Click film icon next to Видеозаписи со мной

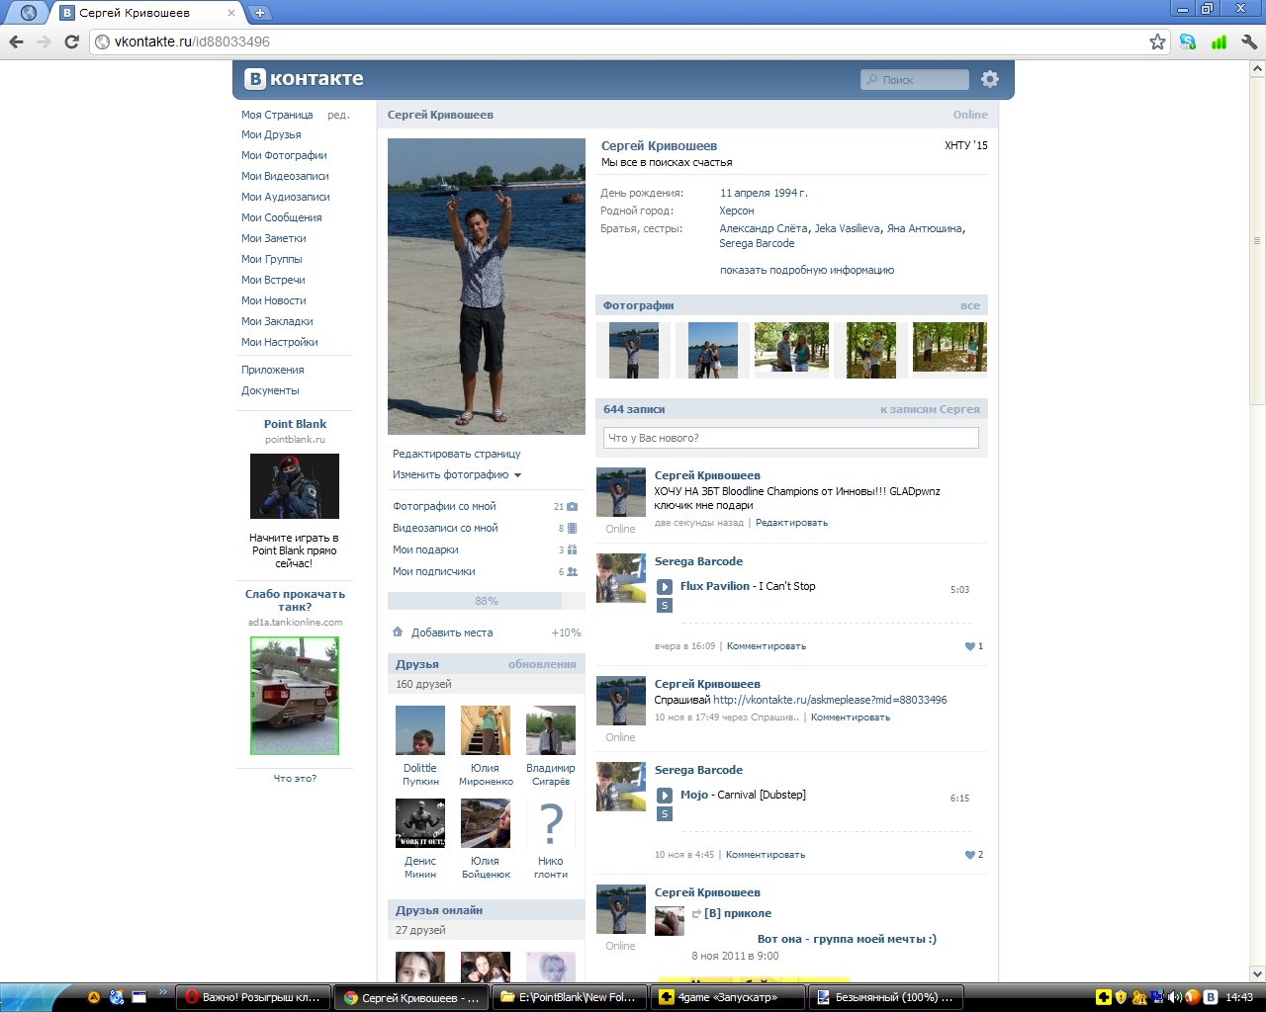tap(572, 528)
